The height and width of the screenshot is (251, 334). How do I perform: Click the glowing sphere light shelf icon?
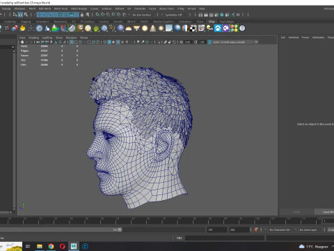click(x=145, y=29)
